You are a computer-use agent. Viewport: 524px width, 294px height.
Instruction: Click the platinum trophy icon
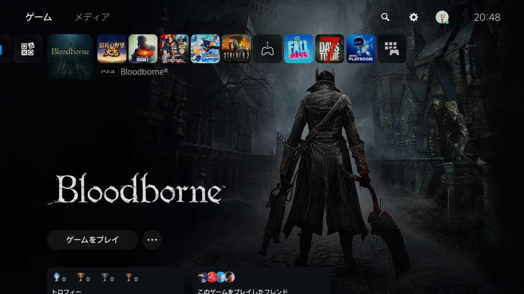57,277
